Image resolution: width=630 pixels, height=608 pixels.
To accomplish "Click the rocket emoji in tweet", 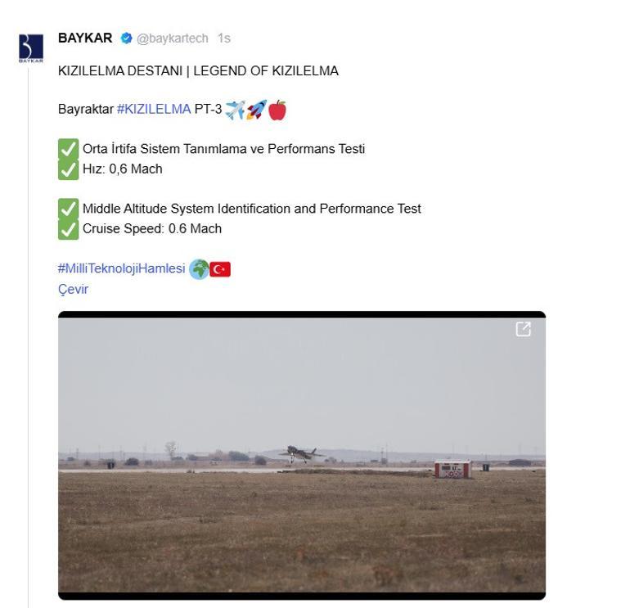I will (256, 110).
